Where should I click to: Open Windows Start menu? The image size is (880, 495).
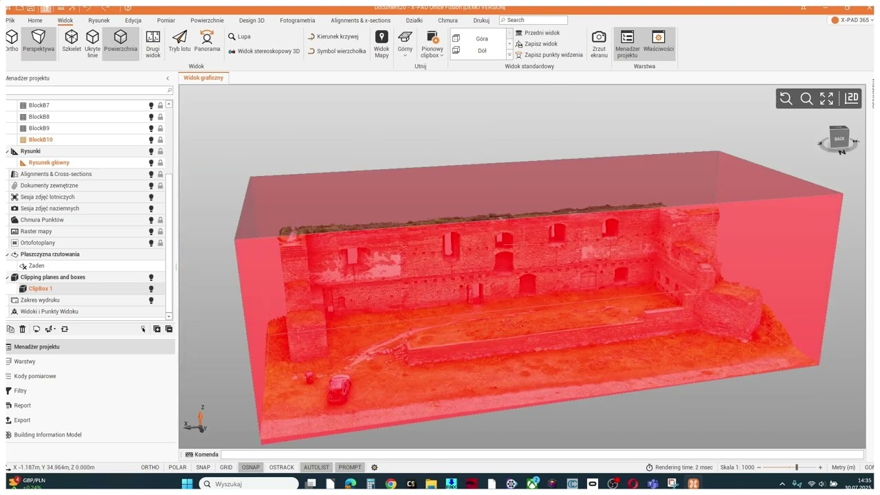[187, 484]
